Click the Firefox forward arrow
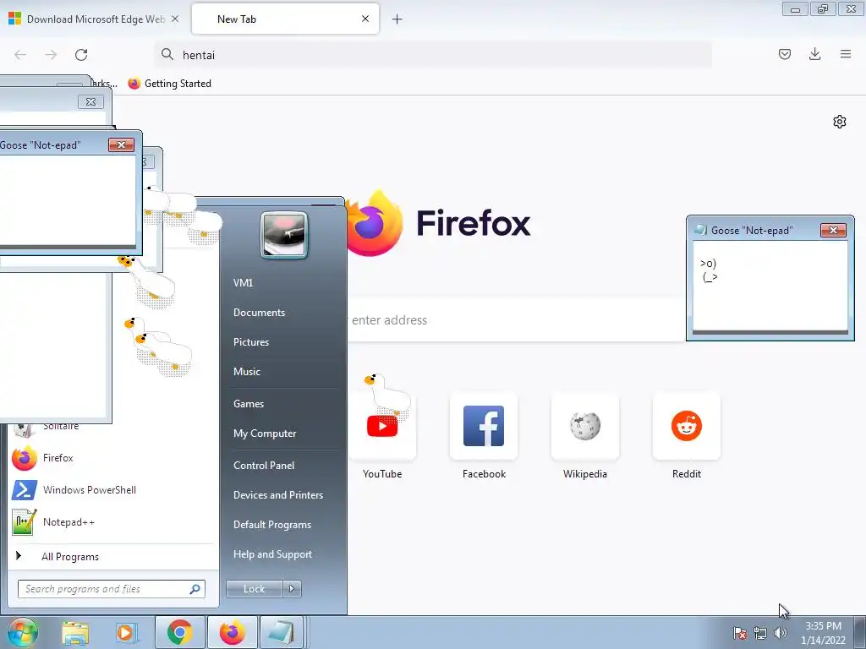The height and width of the screenshot is (649, 866). [51, 55]
